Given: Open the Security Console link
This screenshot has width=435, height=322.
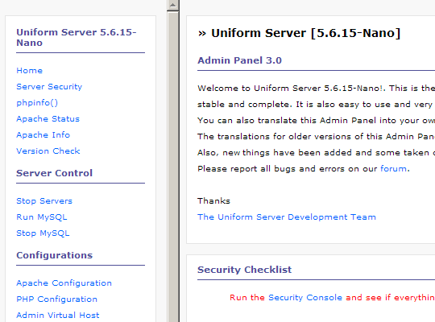Looking at the screenshot, I should (305, 298).
